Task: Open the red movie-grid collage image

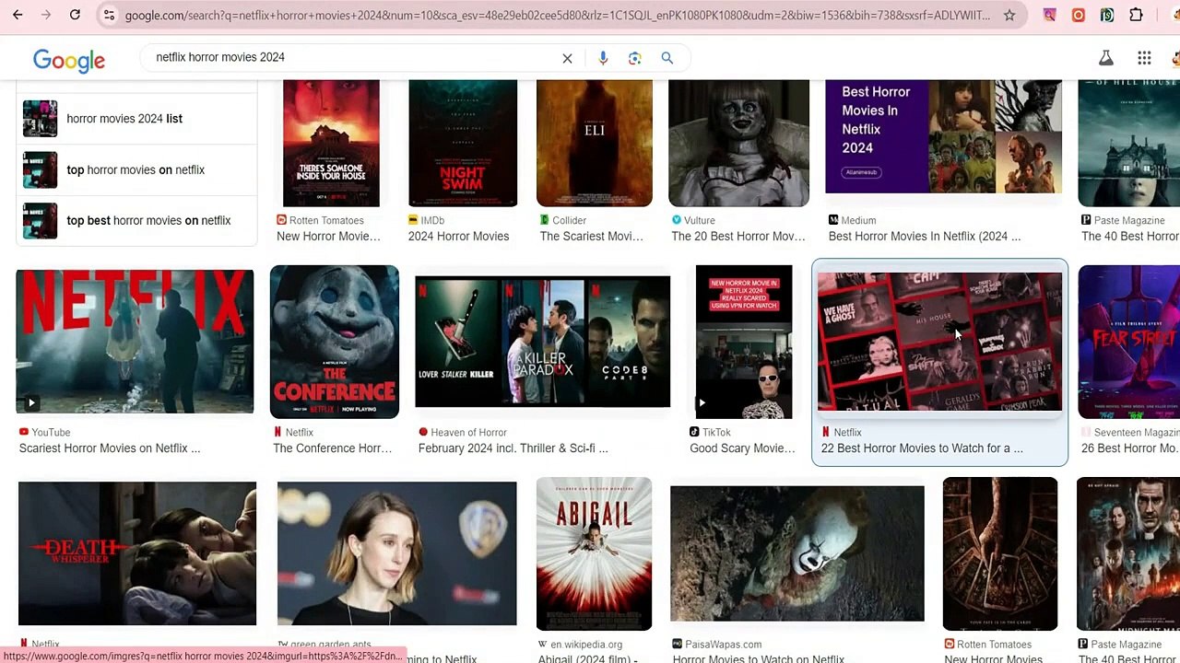Action: tap(939, 342)
